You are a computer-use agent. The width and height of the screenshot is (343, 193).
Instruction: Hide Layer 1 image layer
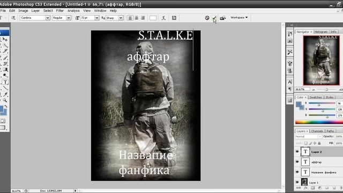tap(297, 182)
